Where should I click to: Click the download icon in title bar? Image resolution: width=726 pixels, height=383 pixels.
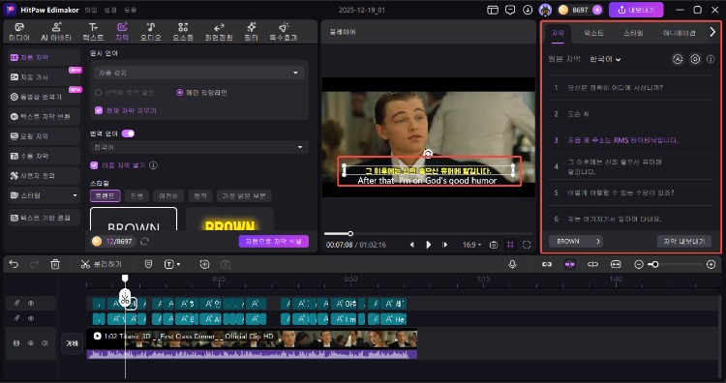click(528, 10)
